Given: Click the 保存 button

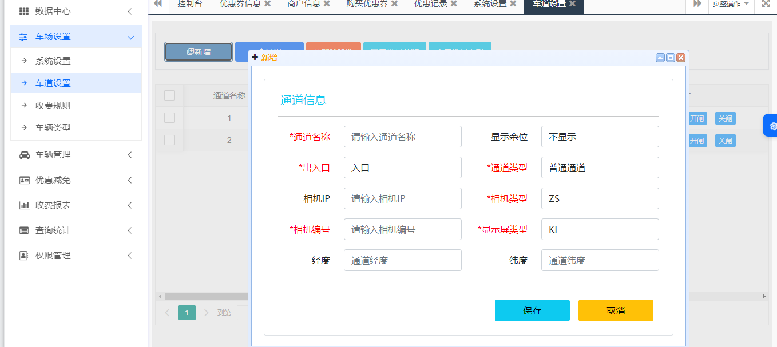Looking at the screenshot, I should [532, 310].
